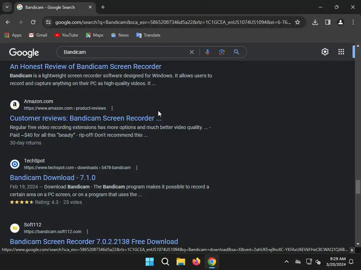361x270 pixels.
Task: Search by image with Google Lens
Action: click(222, 52)
